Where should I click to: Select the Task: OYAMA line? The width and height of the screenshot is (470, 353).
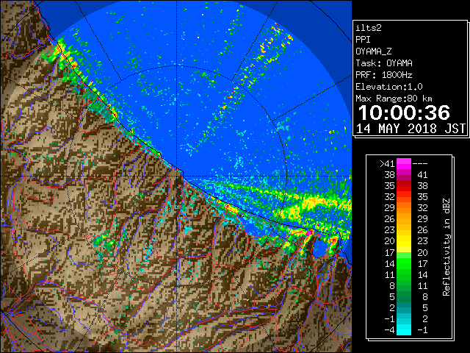pos(384,63)
